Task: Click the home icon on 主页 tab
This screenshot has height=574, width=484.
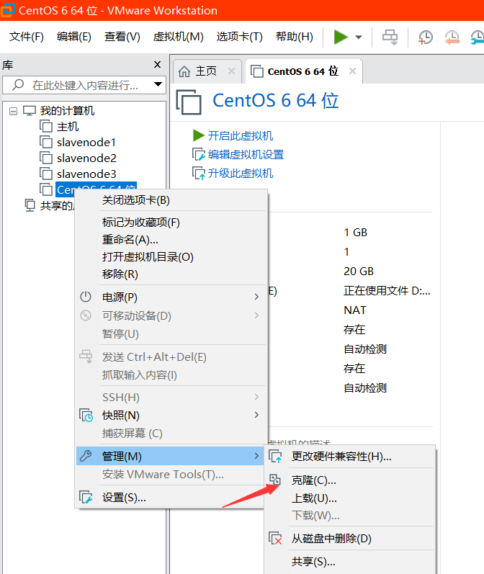Action: (x=184, y=71)
